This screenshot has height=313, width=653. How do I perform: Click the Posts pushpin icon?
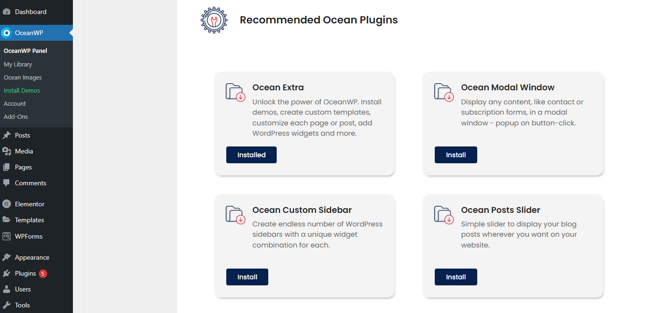[x=7, y=135]
